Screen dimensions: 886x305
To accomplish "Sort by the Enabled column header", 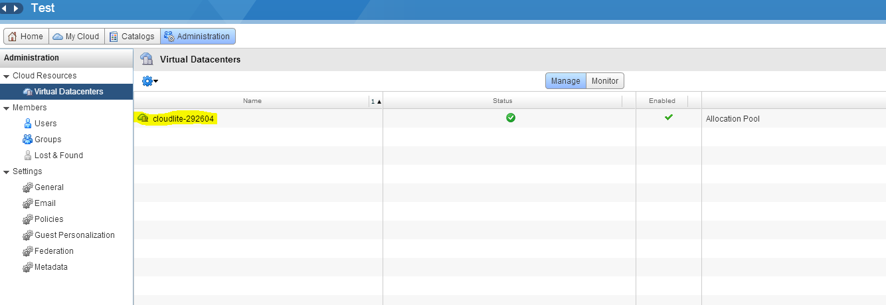I will click(x=662, y=101).
